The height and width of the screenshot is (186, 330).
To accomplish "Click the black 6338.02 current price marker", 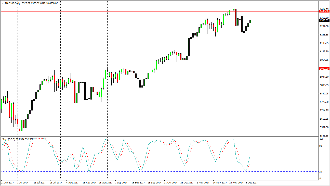I will coord(324,20).
